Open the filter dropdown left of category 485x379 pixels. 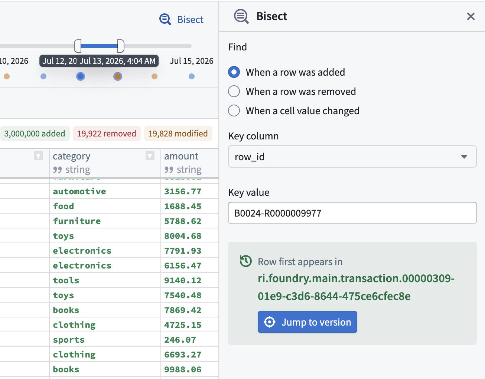pyautogui.click(x=39, y=156)
